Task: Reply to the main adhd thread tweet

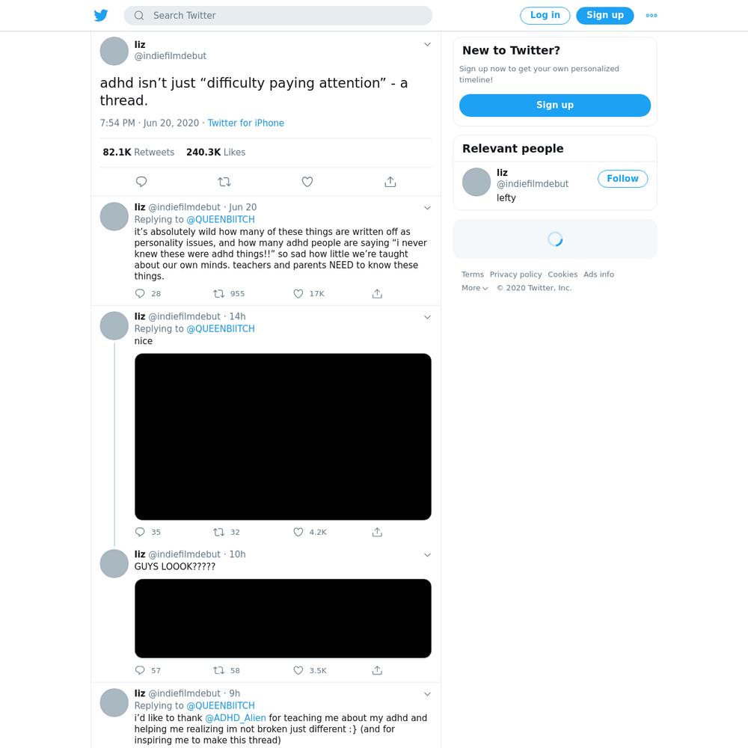Action: tap(141, 182)
